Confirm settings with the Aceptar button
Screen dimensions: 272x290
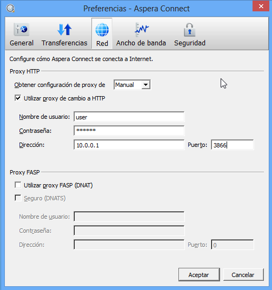(199, 275)
